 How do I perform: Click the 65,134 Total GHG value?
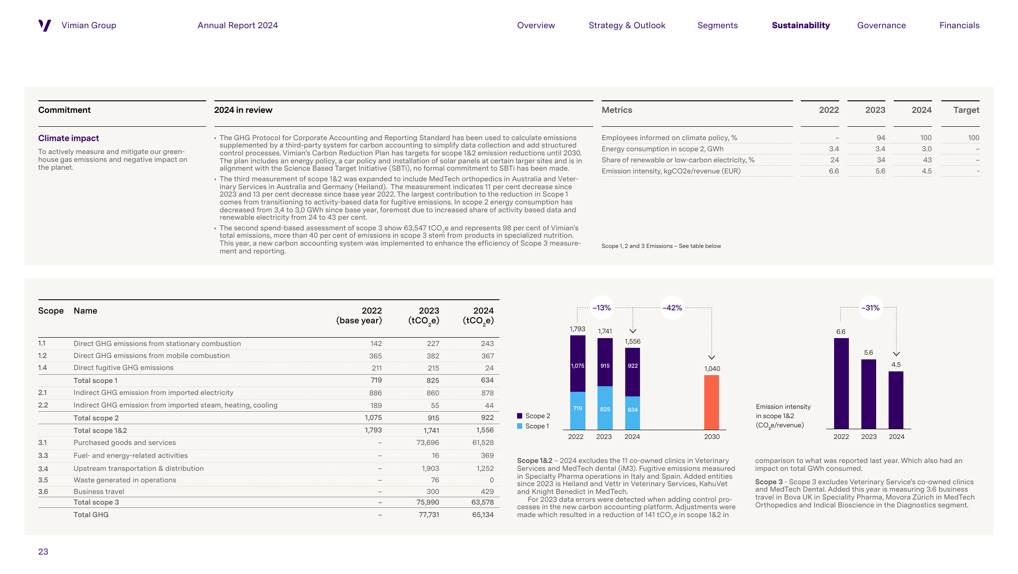[x=483, y=515]
